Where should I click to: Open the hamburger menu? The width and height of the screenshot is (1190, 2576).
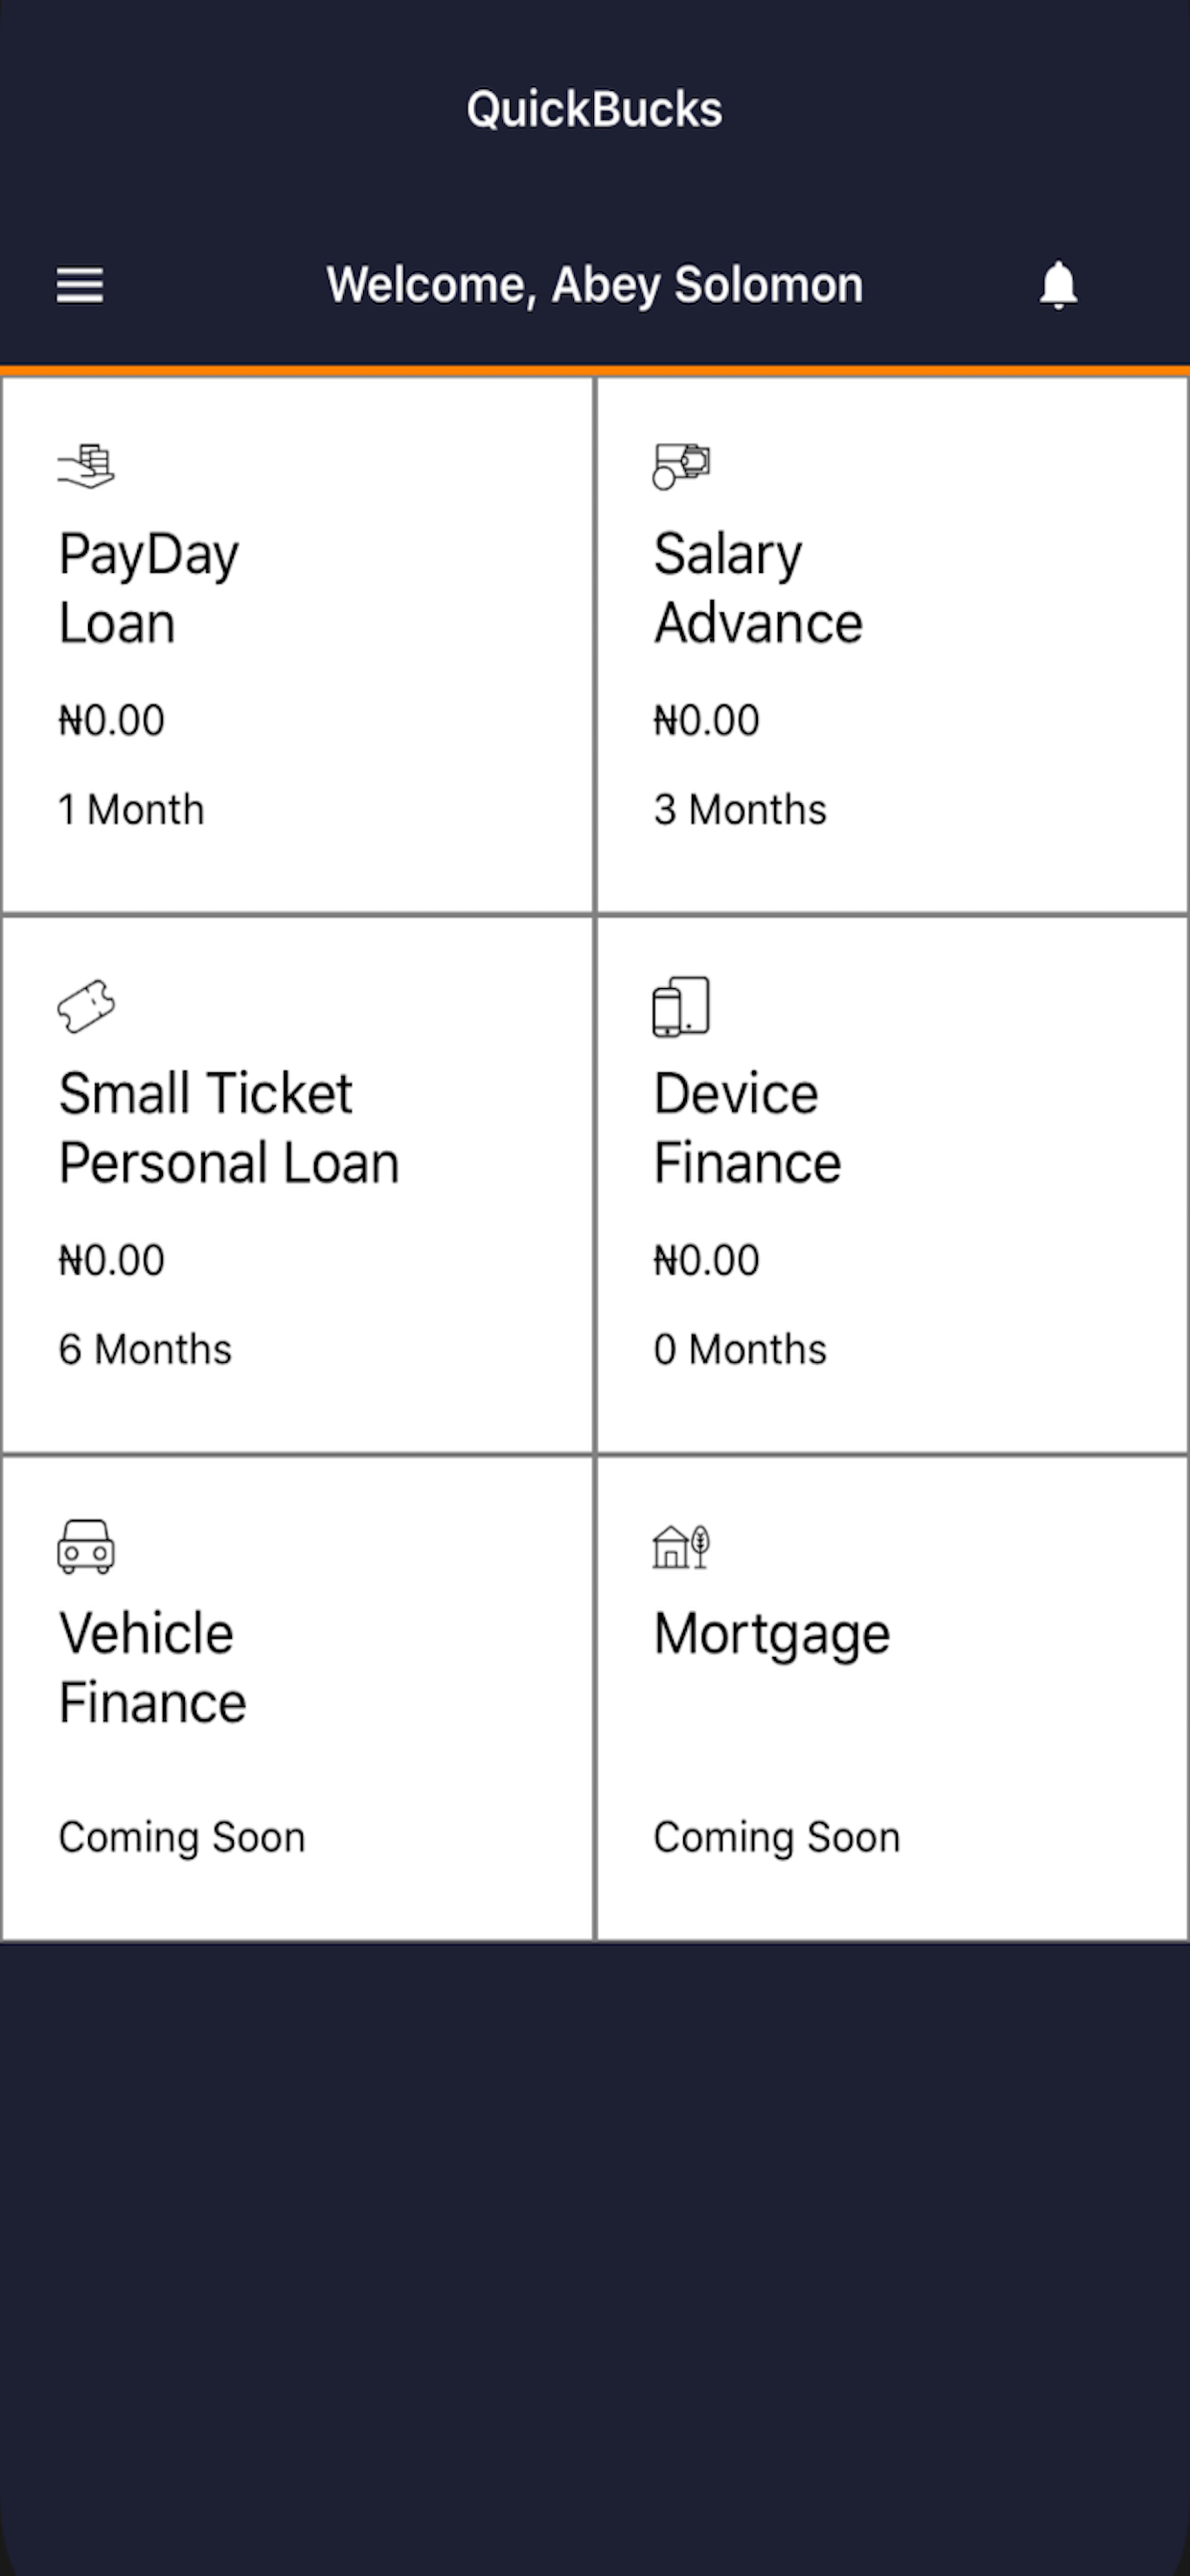(80, 286)
